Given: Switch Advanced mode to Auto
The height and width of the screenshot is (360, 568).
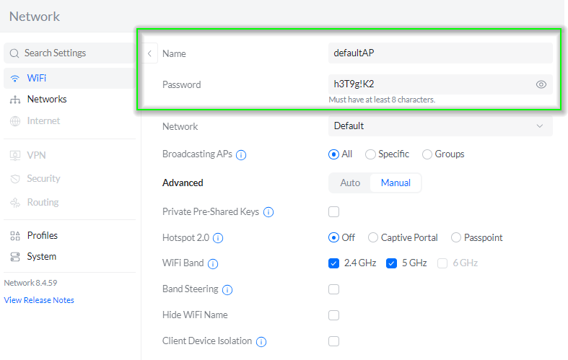Looking at the screenshot, I should 350,183.
